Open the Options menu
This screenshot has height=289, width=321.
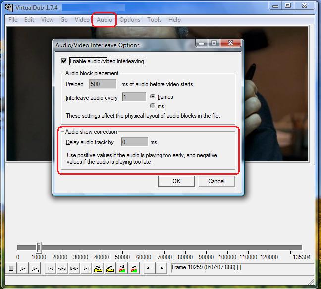130,20
